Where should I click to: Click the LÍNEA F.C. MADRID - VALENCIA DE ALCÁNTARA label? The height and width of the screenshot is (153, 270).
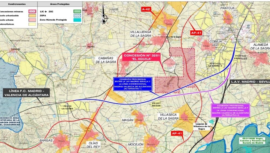click(26, 93)
